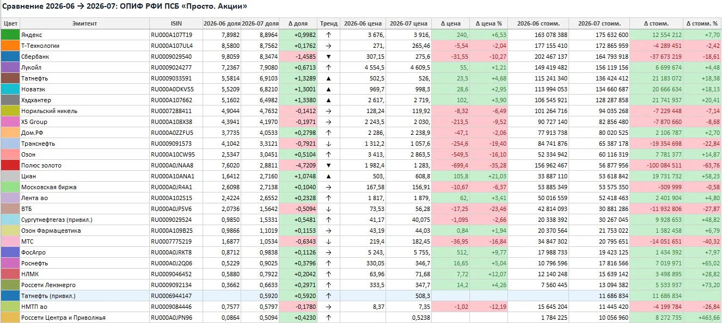The width and height of the screenshot is (722, 323).
Task: Select the Московская биржа cell
Action: coord(84,187)
